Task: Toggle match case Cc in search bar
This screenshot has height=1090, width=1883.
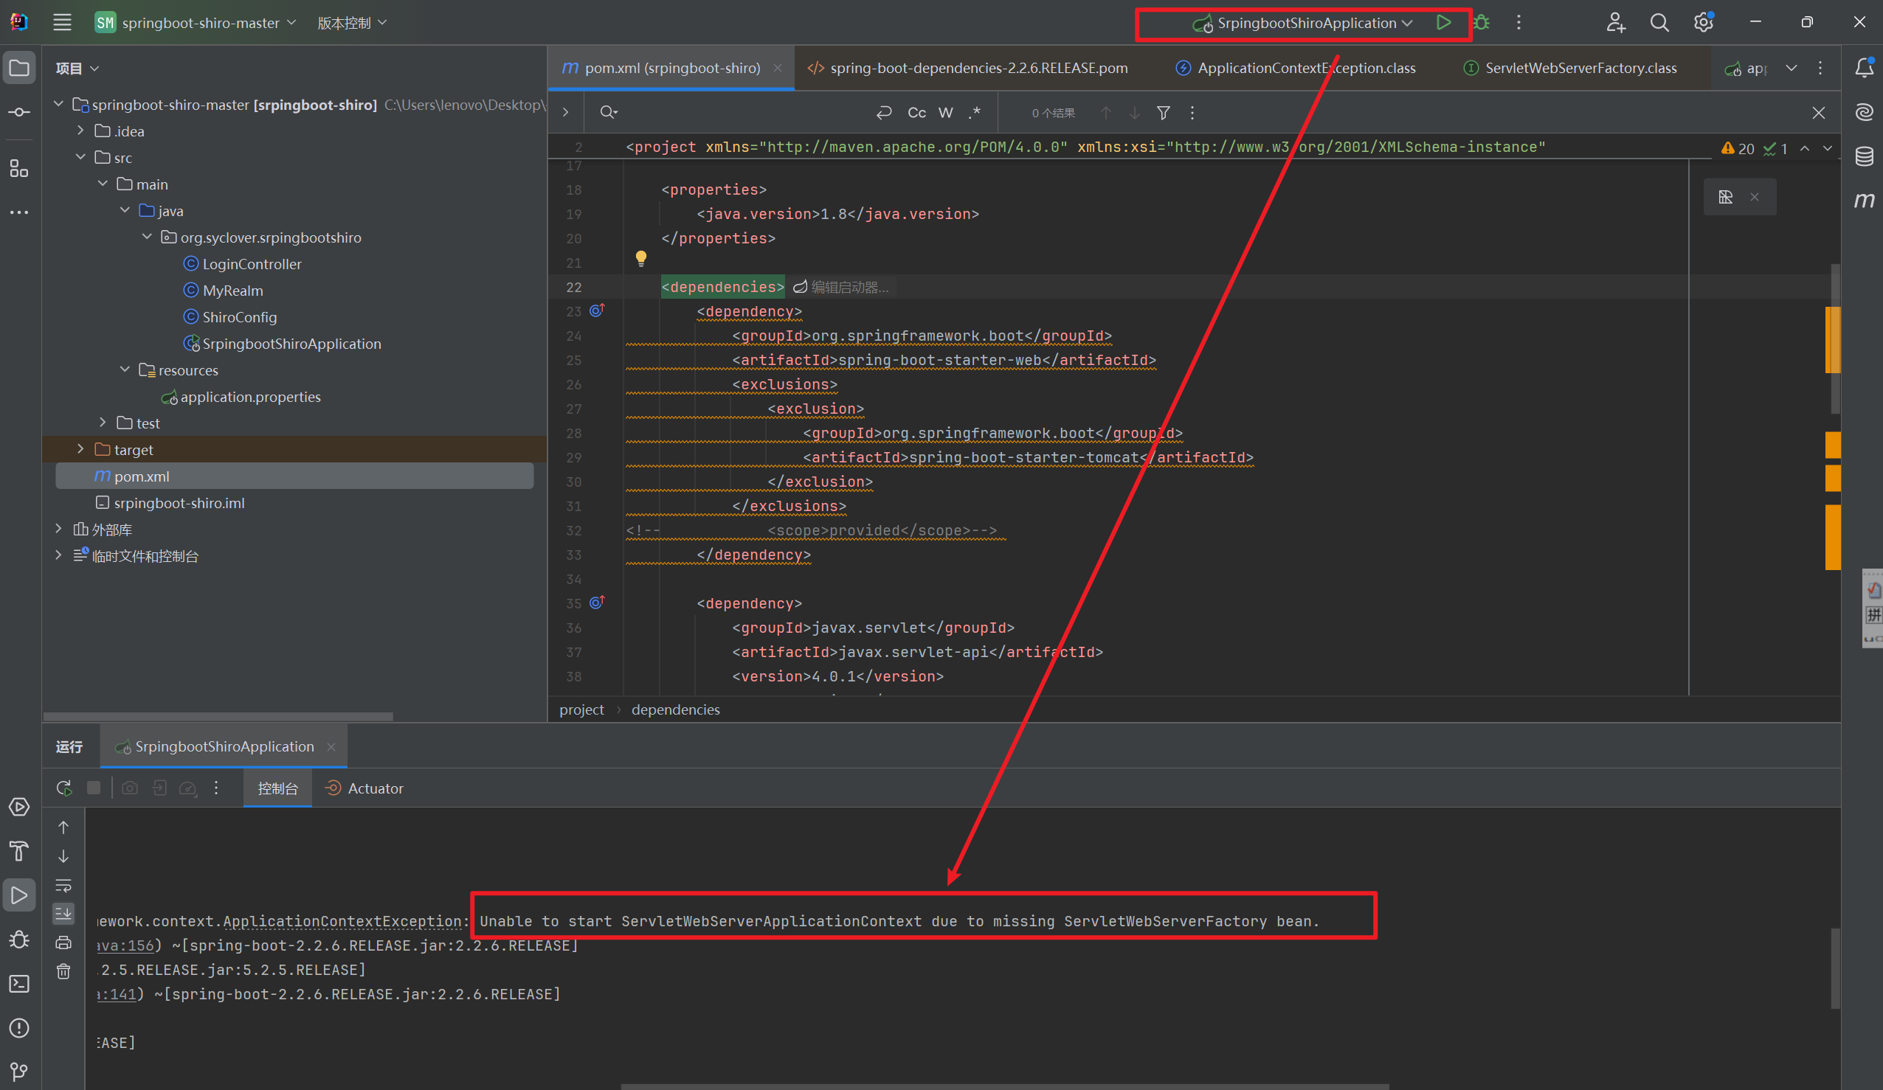Action: point(916,113)
